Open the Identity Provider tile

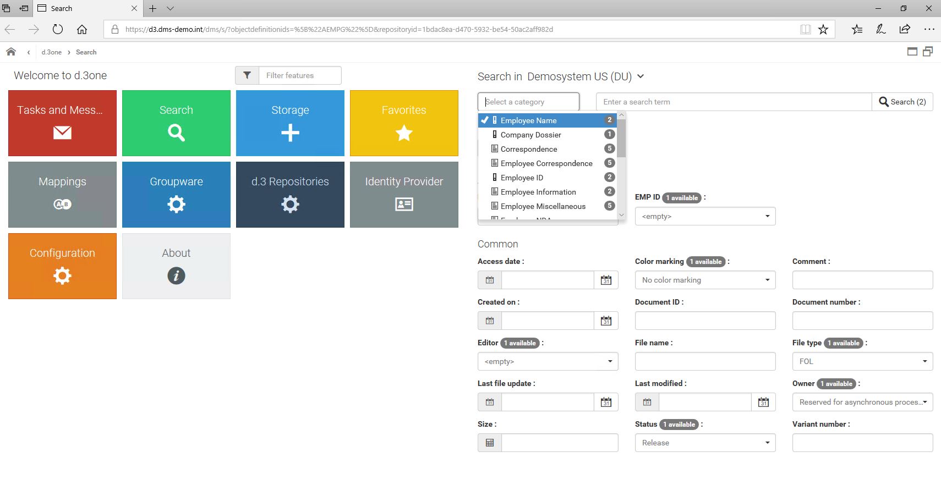click(404, 195)
